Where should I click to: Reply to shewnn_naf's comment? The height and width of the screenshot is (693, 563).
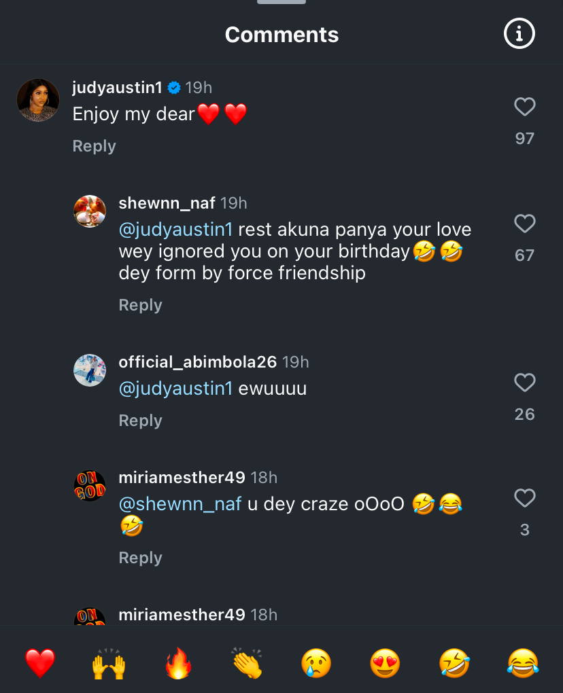tap(140, 305)
